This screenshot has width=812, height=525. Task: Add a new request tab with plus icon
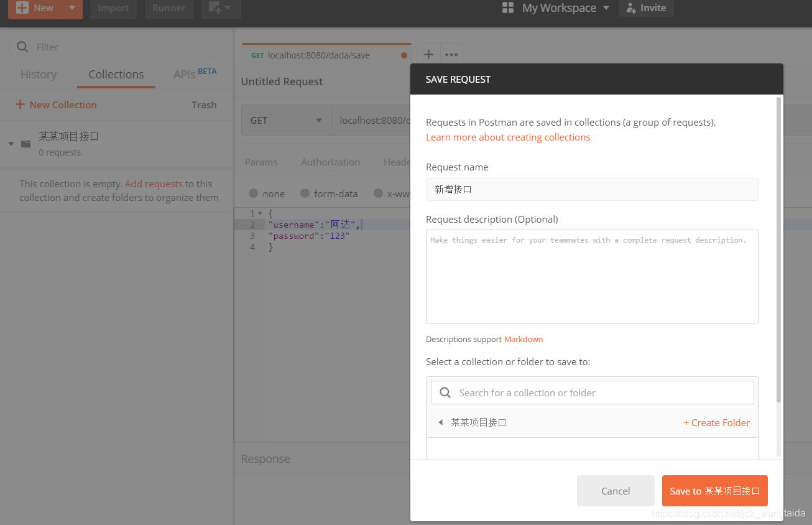pos(428,55)
